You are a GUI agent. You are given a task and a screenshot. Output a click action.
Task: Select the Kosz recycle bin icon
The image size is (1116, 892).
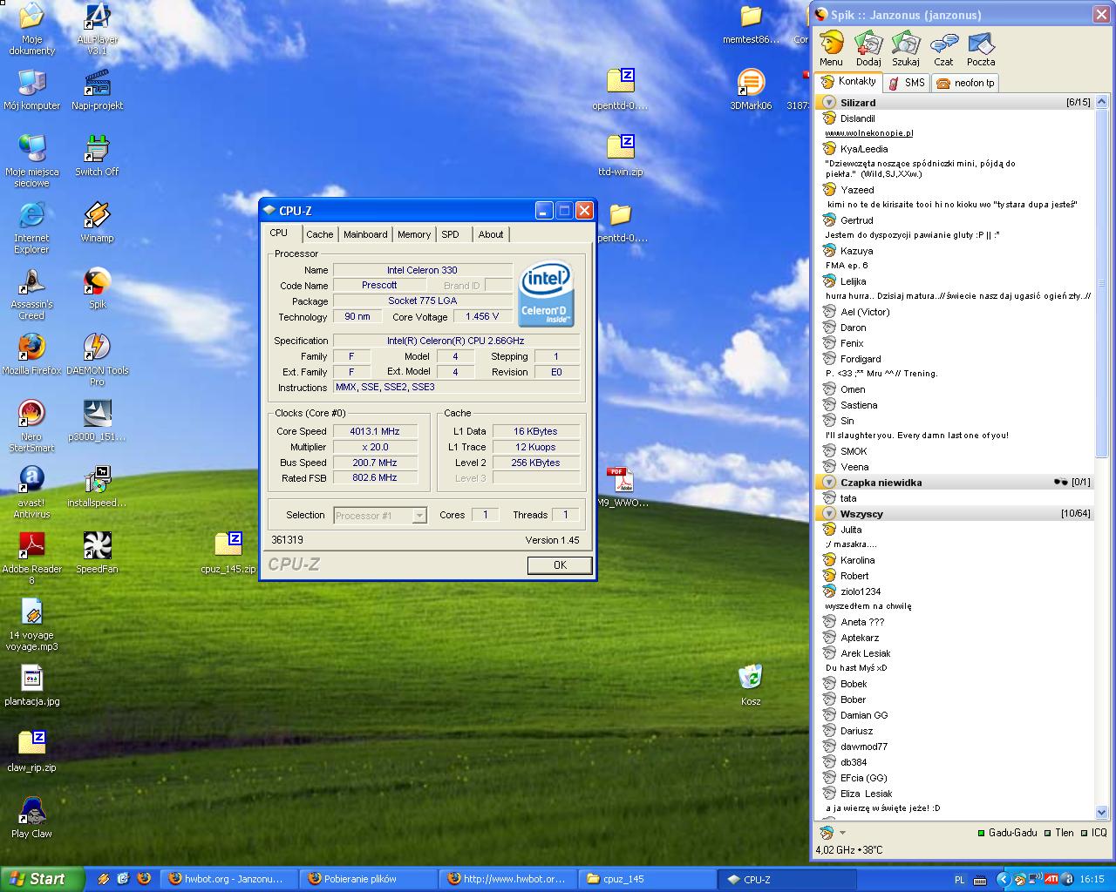[751, 686]
